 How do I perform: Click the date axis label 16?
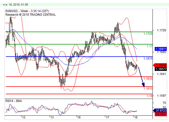[79, 118]
